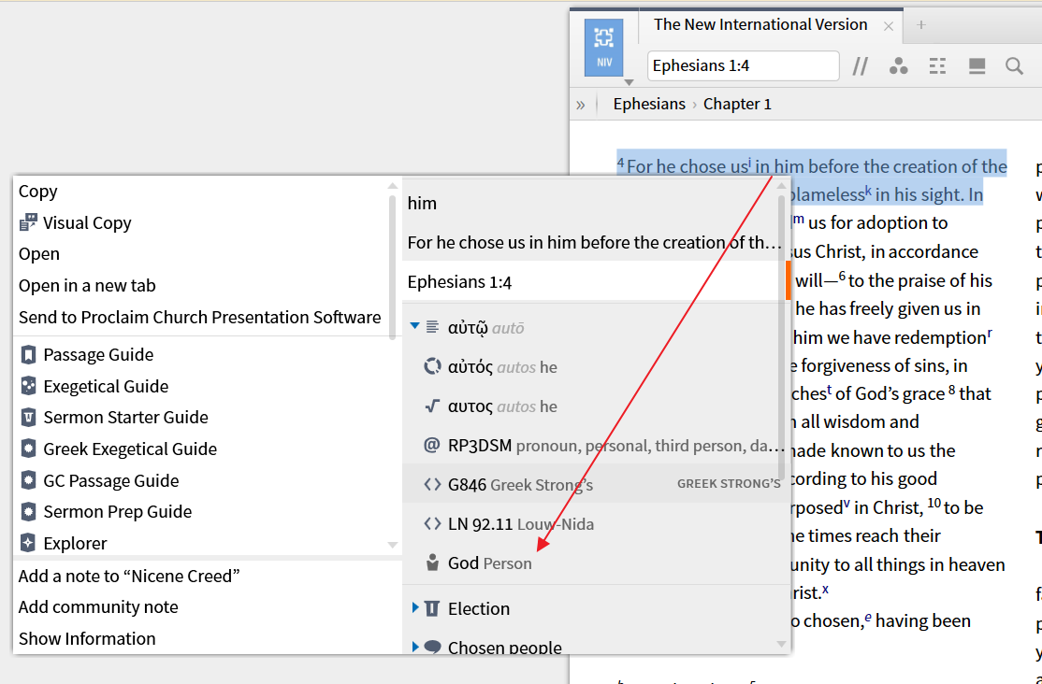Click the root radical-sign icon
1042x684 pixels.
[433, 406]
